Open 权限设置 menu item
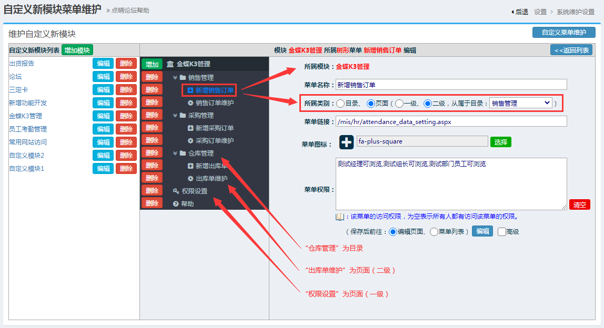The image size is (604, 328). point(195,191)
